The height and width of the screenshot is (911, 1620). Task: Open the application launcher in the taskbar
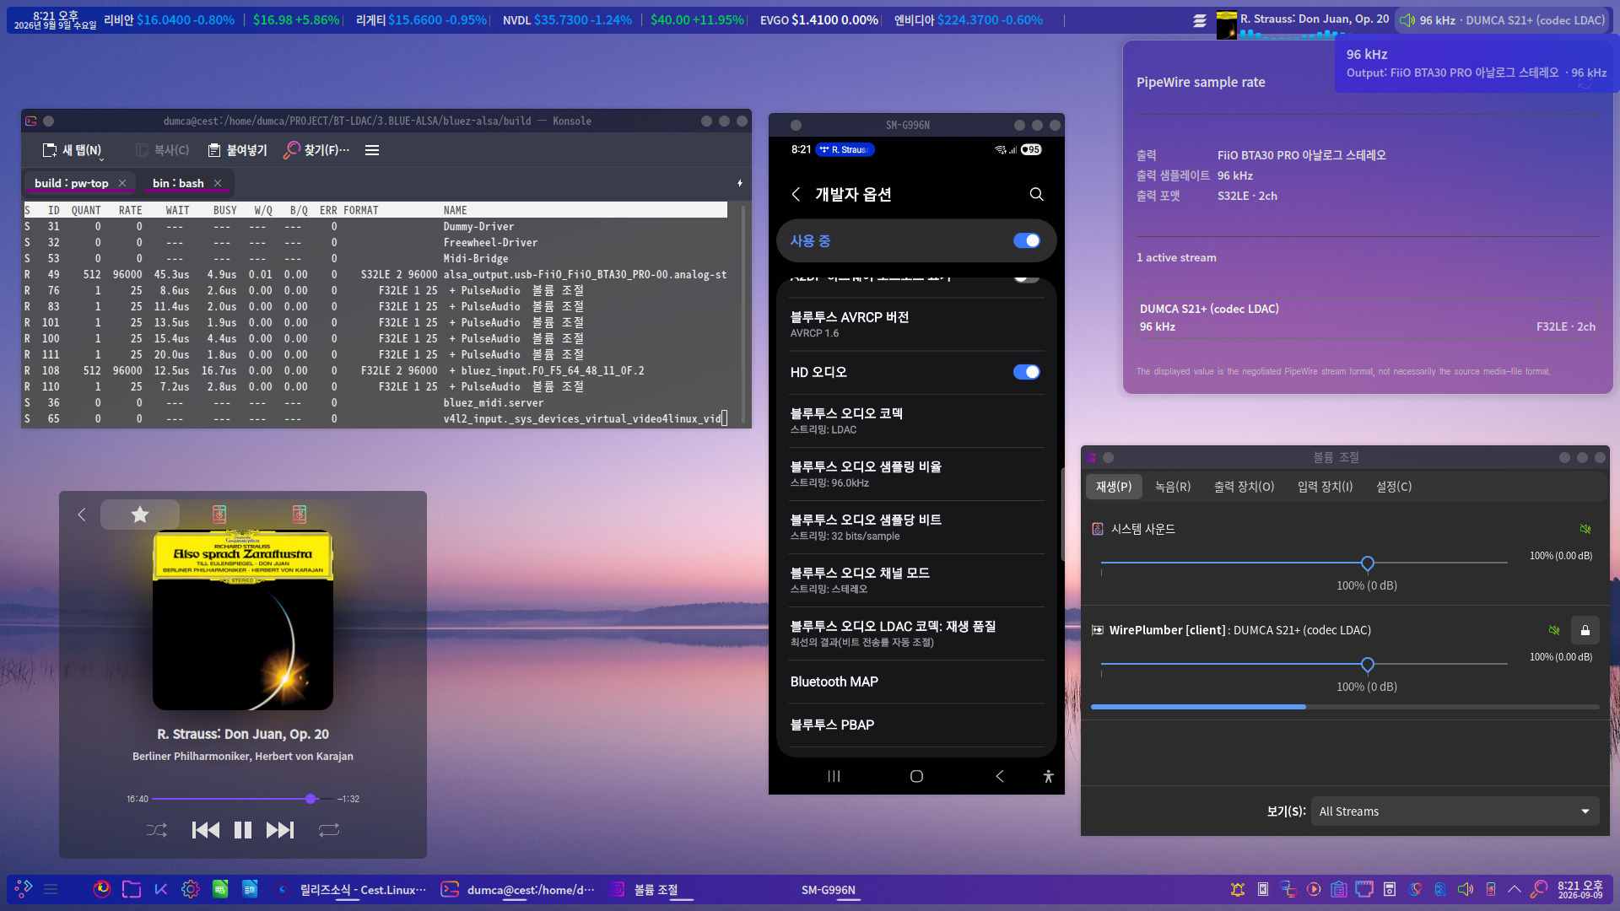click(x=24, y=889)
